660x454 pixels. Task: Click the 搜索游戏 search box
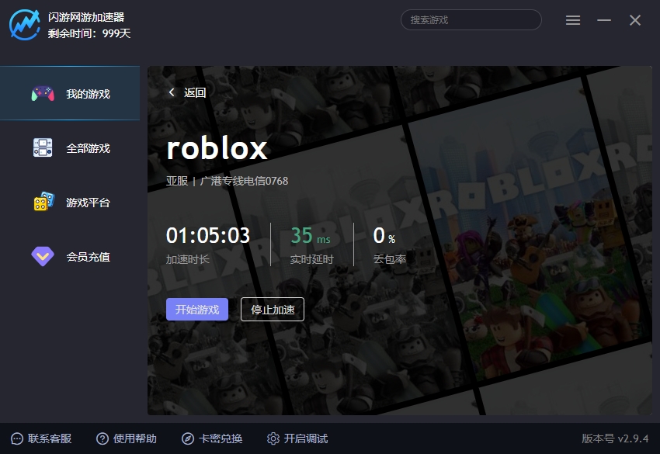[471, 20]
